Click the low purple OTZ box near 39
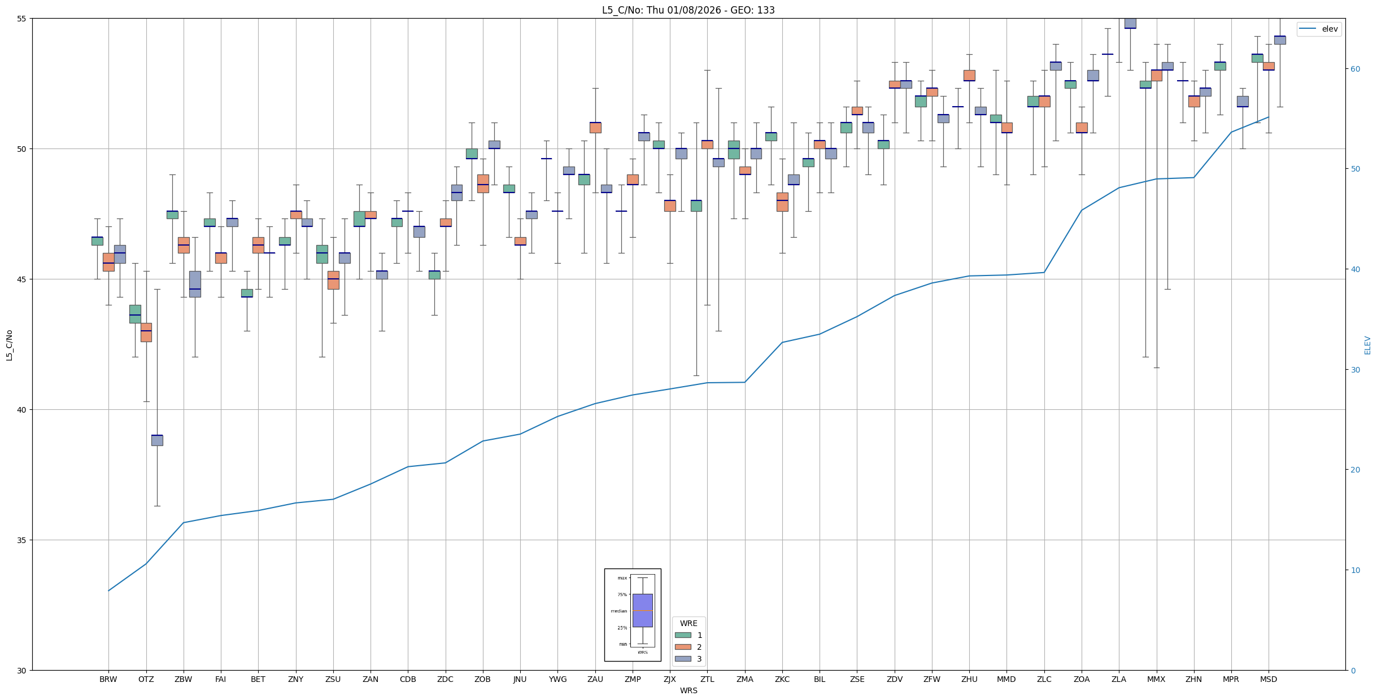The image size is (1377, 700). coord(157,440)
